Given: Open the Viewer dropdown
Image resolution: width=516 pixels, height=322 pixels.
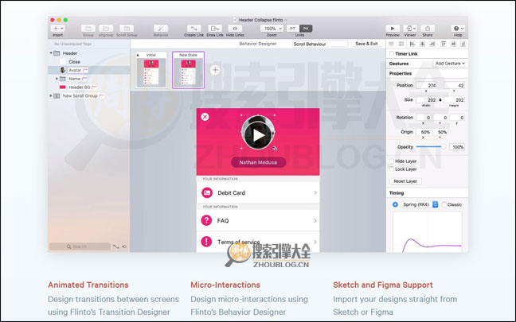Looking at the screenshot, I should click(410, 29).
